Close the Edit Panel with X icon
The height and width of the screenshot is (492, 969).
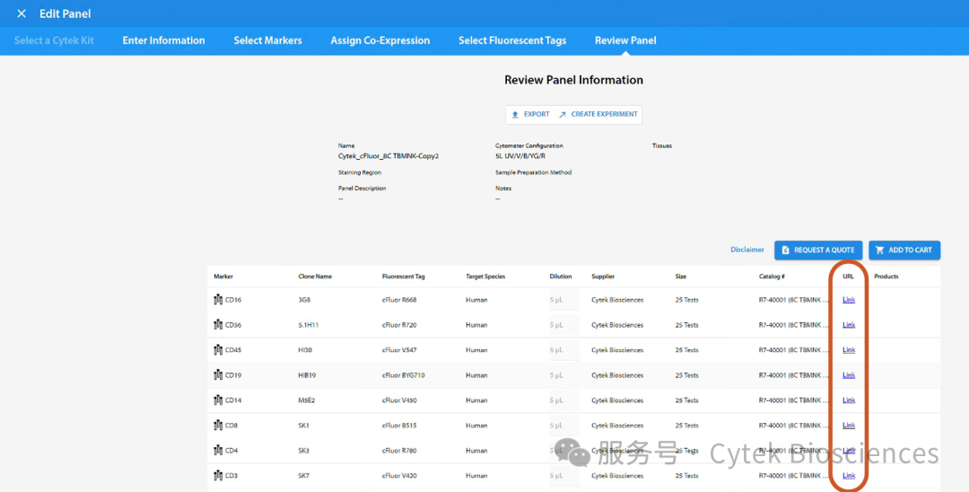point(22,13)
